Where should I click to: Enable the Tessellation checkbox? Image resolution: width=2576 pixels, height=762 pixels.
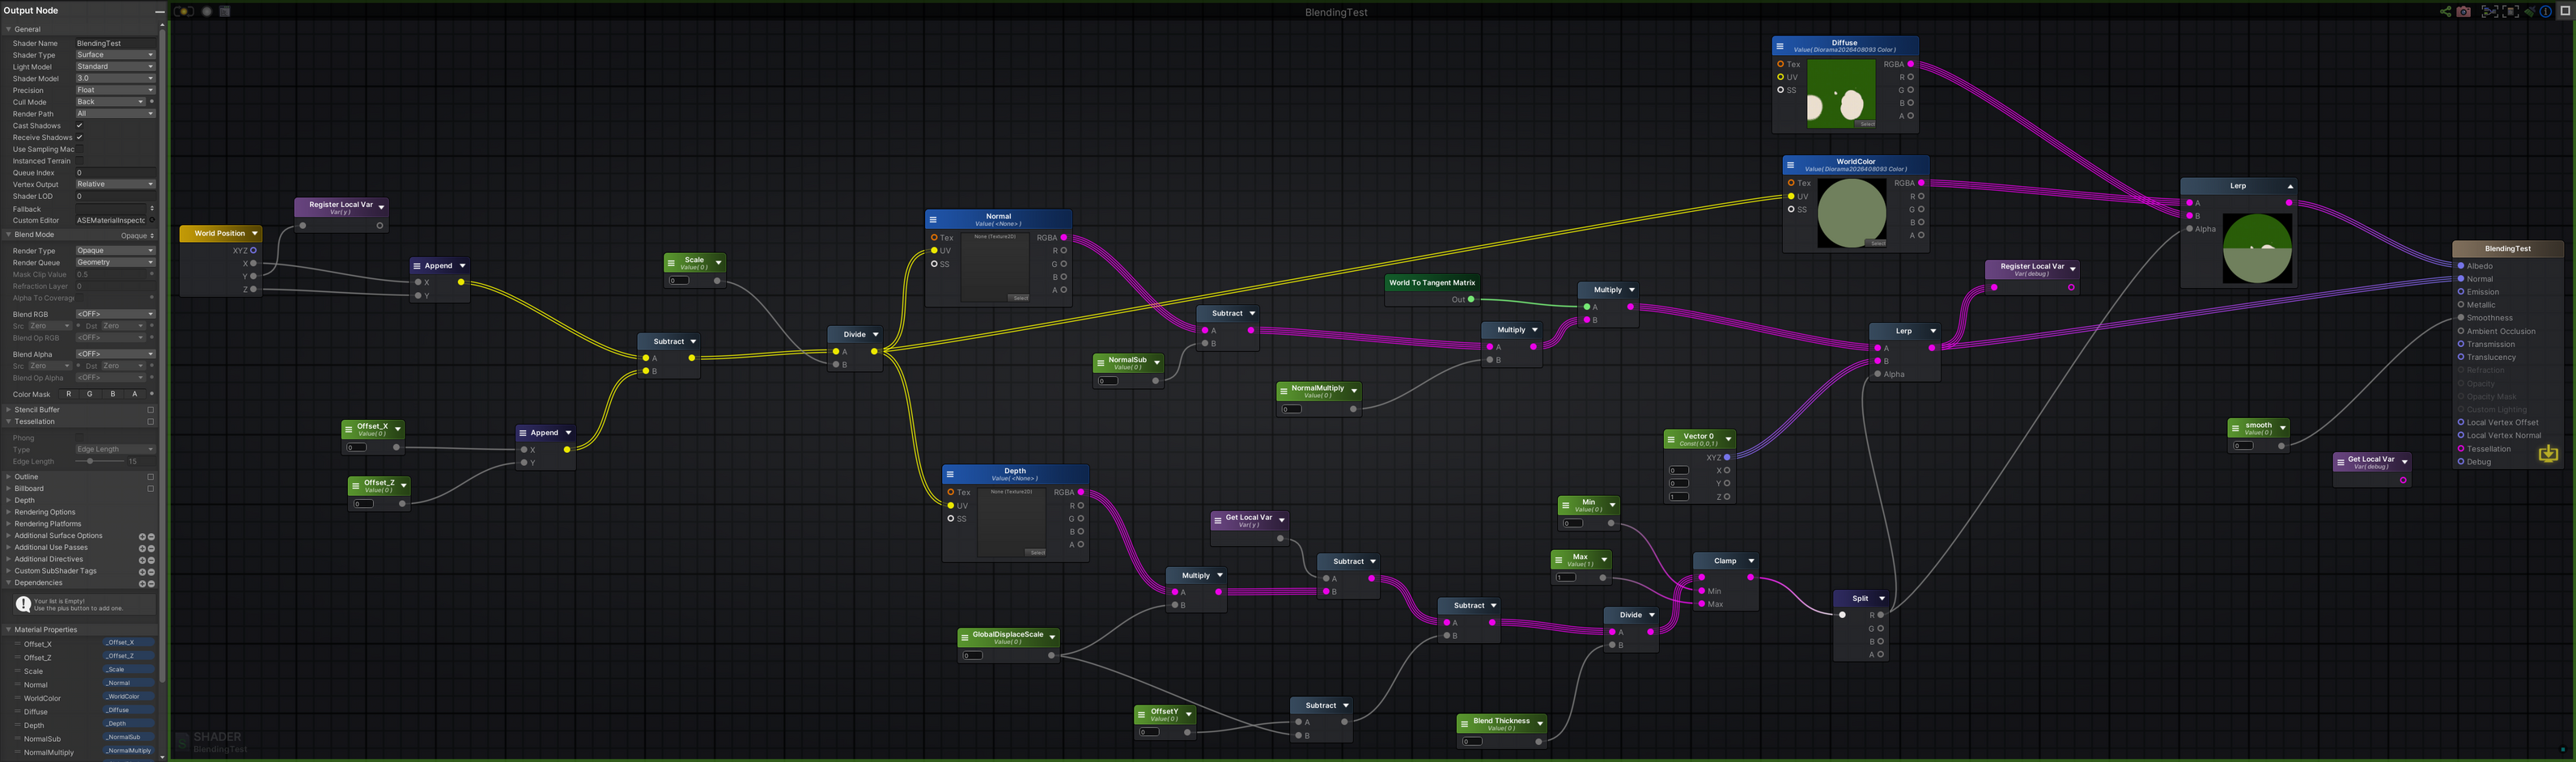click(151, 422)
